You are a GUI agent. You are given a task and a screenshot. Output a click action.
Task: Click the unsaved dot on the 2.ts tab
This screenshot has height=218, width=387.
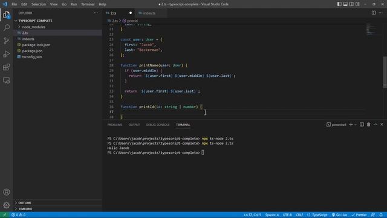(131, 13)
